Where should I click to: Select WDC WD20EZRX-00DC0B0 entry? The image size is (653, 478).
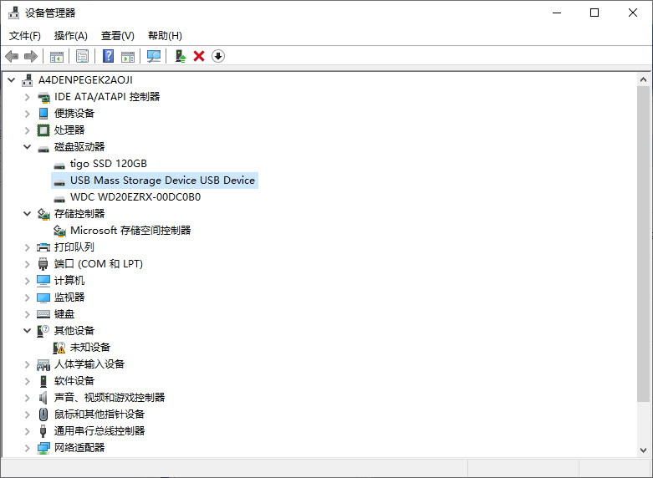[135, 197]
